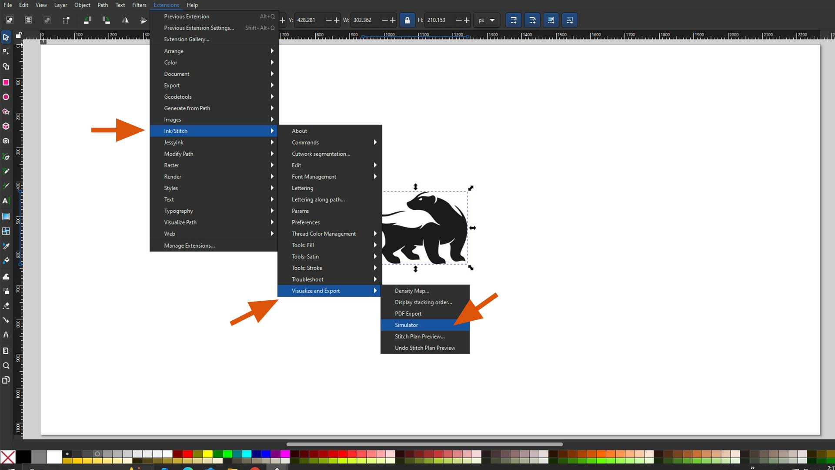Open the Ink/Stitch extensions entry
The width and height of the screenshot is (835, 470).
pyautogui.click(x=214, y=131)
